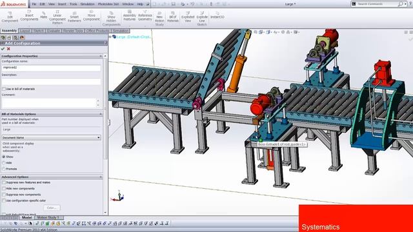
Task: Start a New Motion Study
Action: pos(159,18)
